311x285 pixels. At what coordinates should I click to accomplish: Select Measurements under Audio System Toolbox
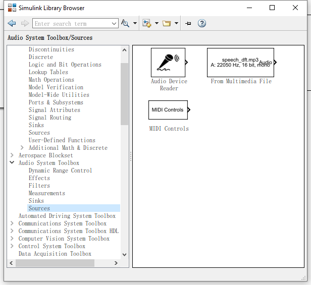pos(47,193)
